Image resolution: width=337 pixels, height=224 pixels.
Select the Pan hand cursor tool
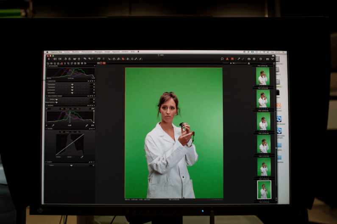coord(114,59)
